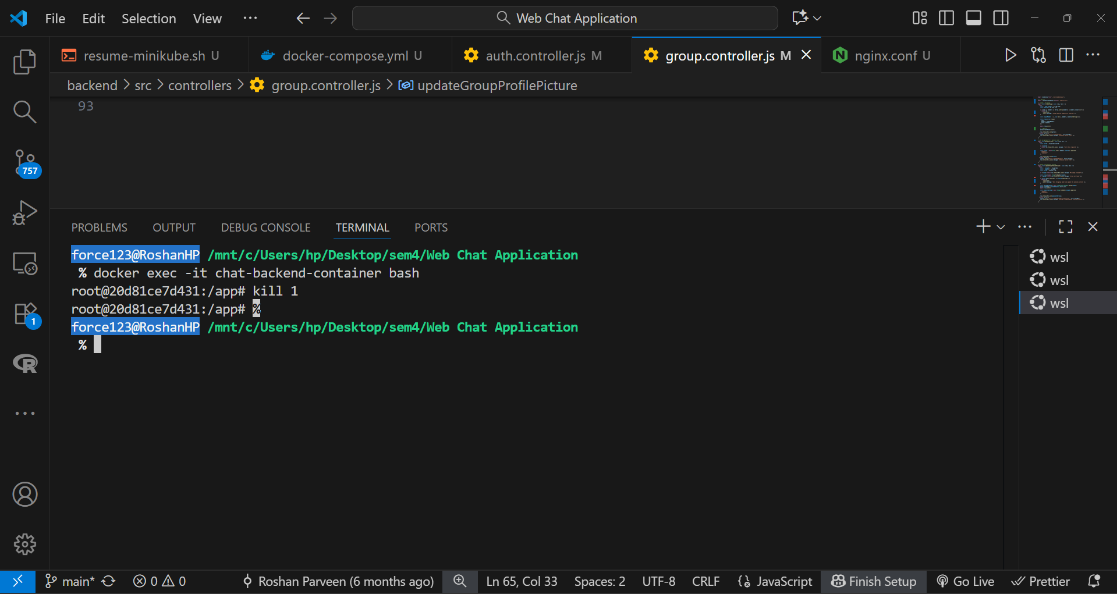
Task: Open a remote window from status bar
Action: pyautogui.click(x=17, y=581)
